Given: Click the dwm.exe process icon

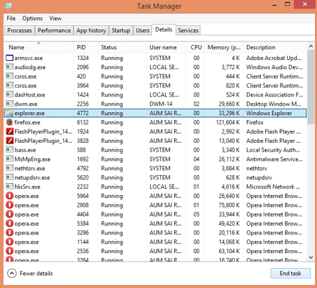Looking at the screenshot, I should [x=10, y=104].
